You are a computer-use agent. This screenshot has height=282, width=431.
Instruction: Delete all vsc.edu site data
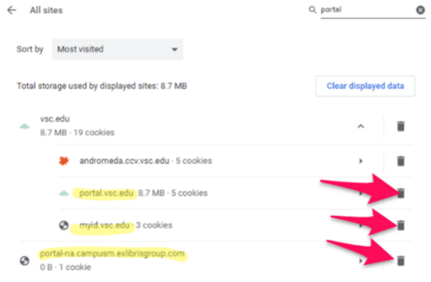tap(401, 126)
